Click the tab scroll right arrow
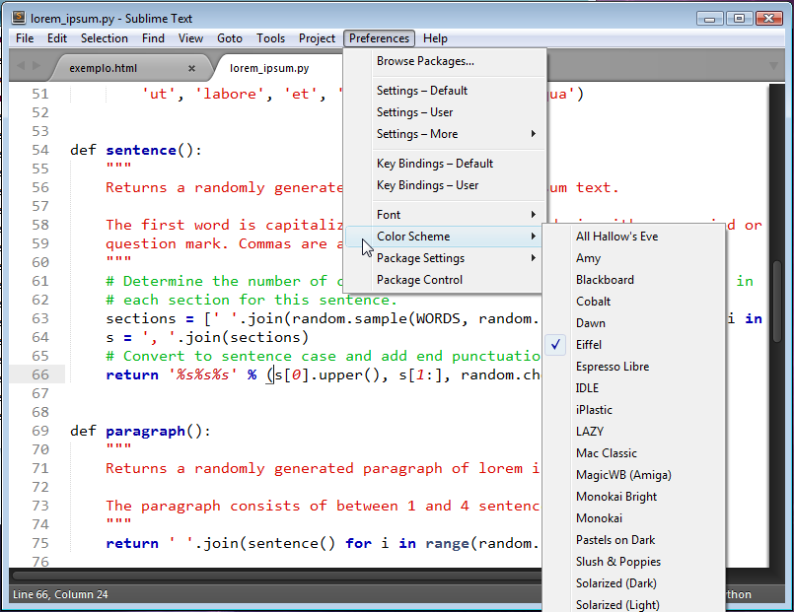 [36, 66]
